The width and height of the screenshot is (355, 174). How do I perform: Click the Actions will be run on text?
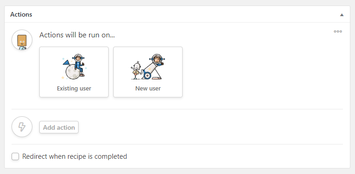point(77,35)
